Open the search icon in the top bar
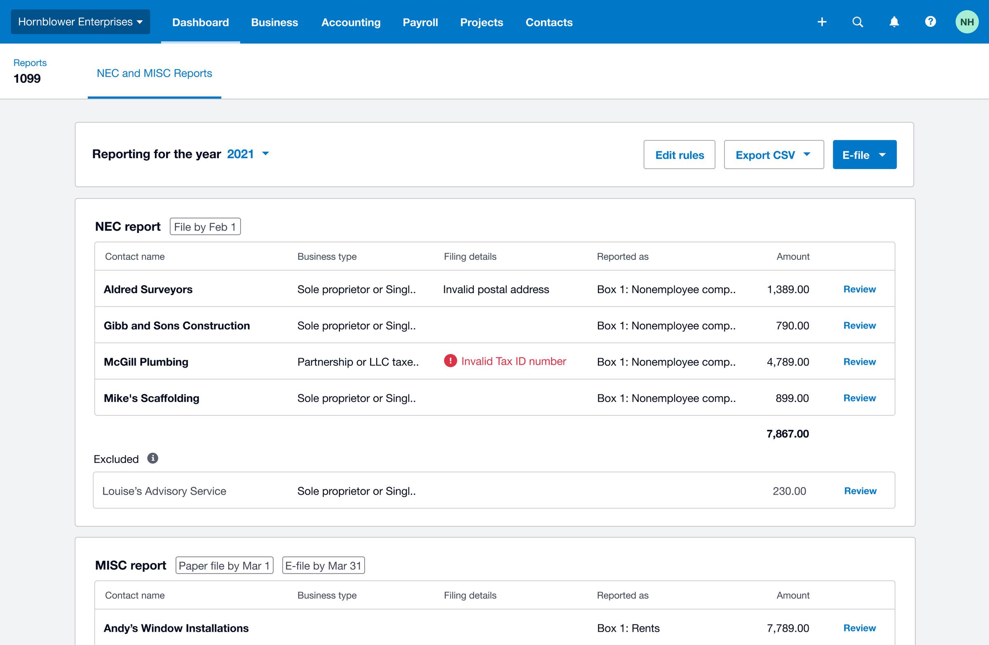 857,21
